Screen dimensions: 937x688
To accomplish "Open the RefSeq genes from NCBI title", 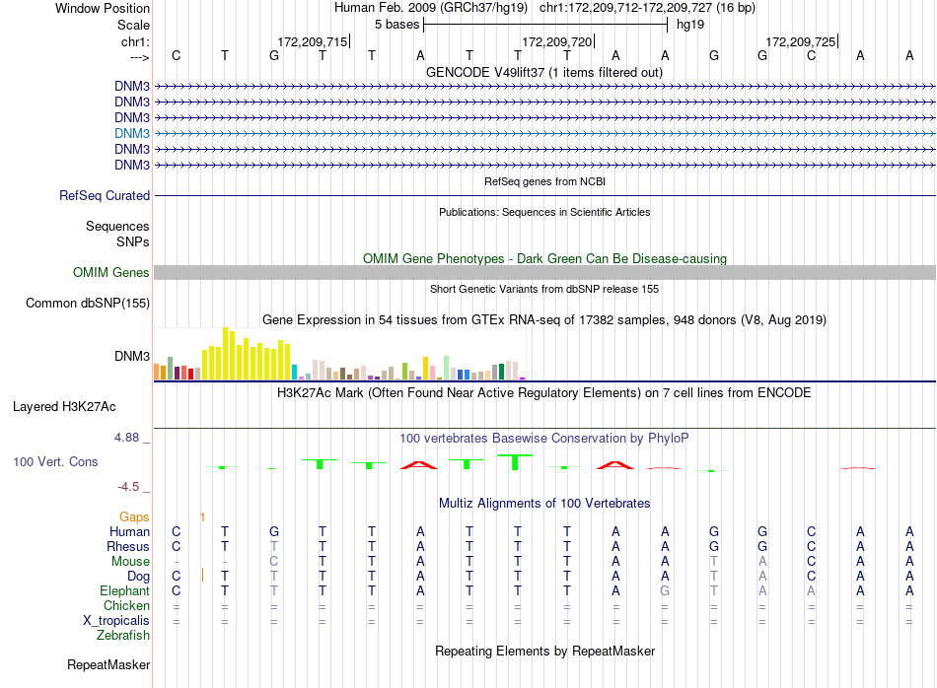I will coord(544,181).
